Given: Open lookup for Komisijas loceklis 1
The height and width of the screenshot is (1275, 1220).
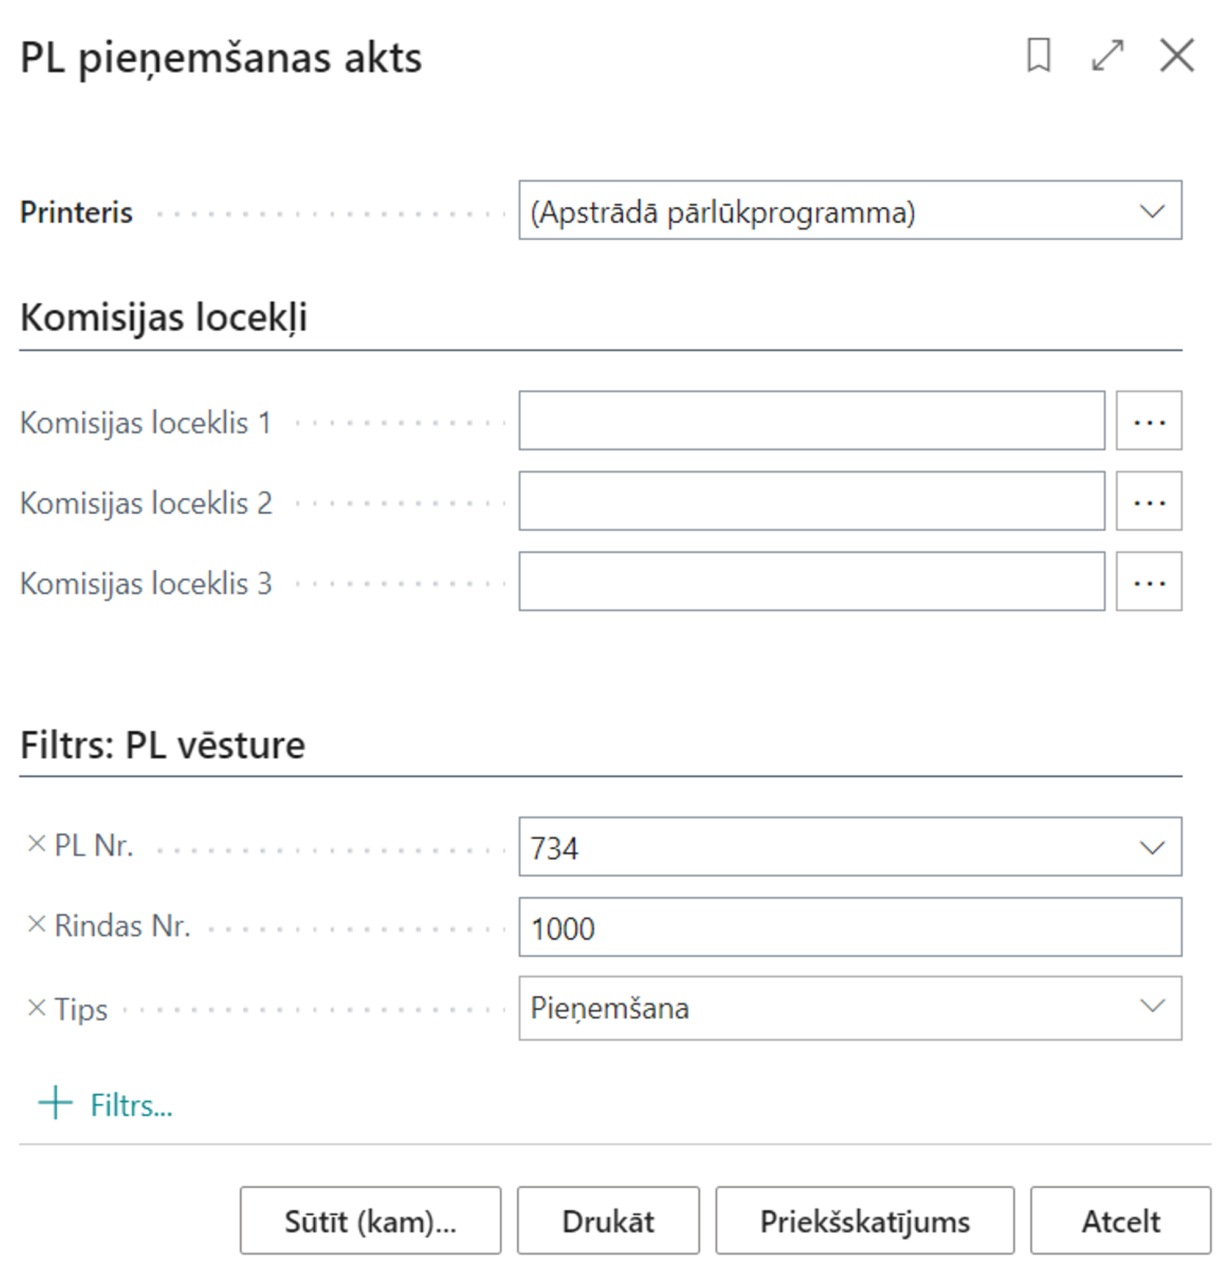Looking at the screenshot, I should click(x=1149, y=421).
